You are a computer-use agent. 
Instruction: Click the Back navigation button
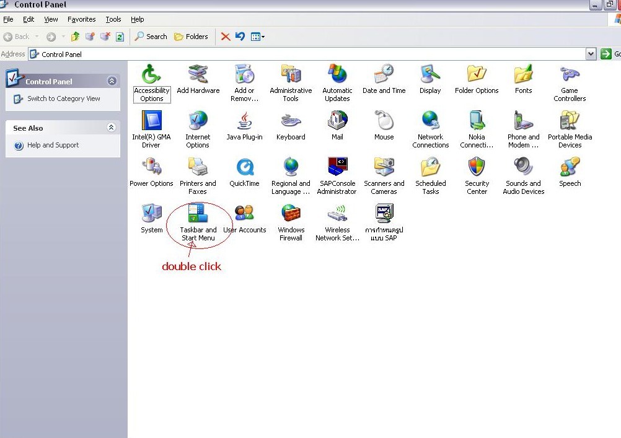(x=16, y=37)
